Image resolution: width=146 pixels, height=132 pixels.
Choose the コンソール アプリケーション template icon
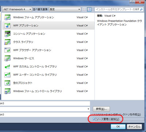coord(7,34)
